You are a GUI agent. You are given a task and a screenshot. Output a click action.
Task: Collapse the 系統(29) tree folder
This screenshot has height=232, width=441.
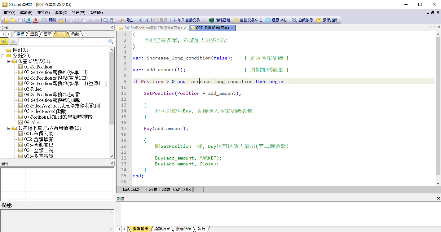pyautogui.click(x=3, y=56)
